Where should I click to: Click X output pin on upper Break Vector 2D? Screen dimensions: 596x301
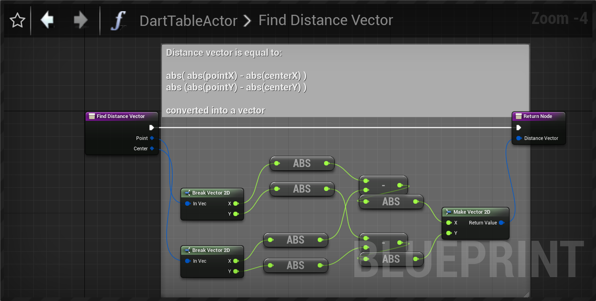pyautogui.click(x=236, y=204)
